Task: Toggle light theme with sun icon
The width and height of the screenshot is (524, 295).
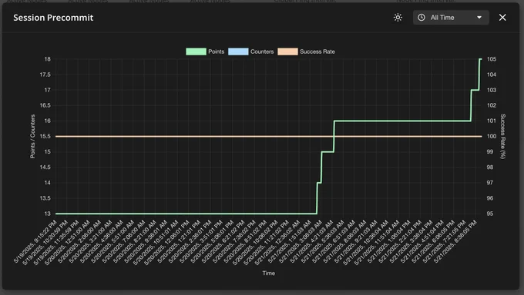Action: pyautogui.click(x=398, y=18)
